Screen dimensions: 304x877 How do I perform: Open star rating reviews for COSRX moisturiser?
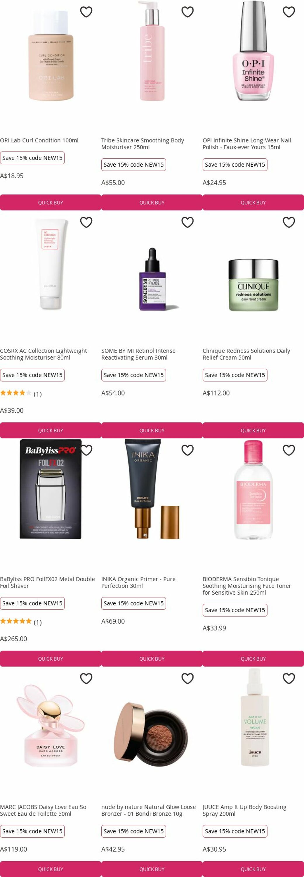click(x=21, y=393)
